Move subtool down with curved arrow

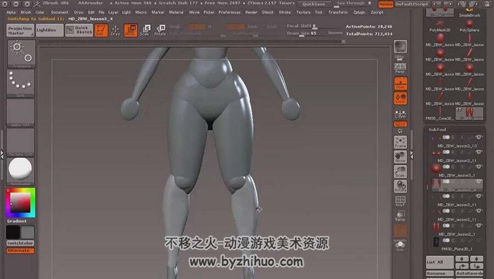point(476,267)
